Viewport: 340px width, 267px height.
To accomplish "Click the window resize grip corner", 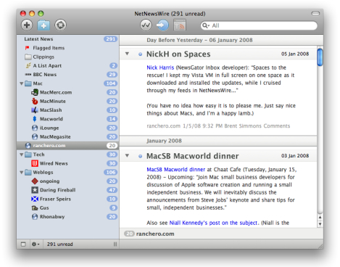I will tap(320, 246).
